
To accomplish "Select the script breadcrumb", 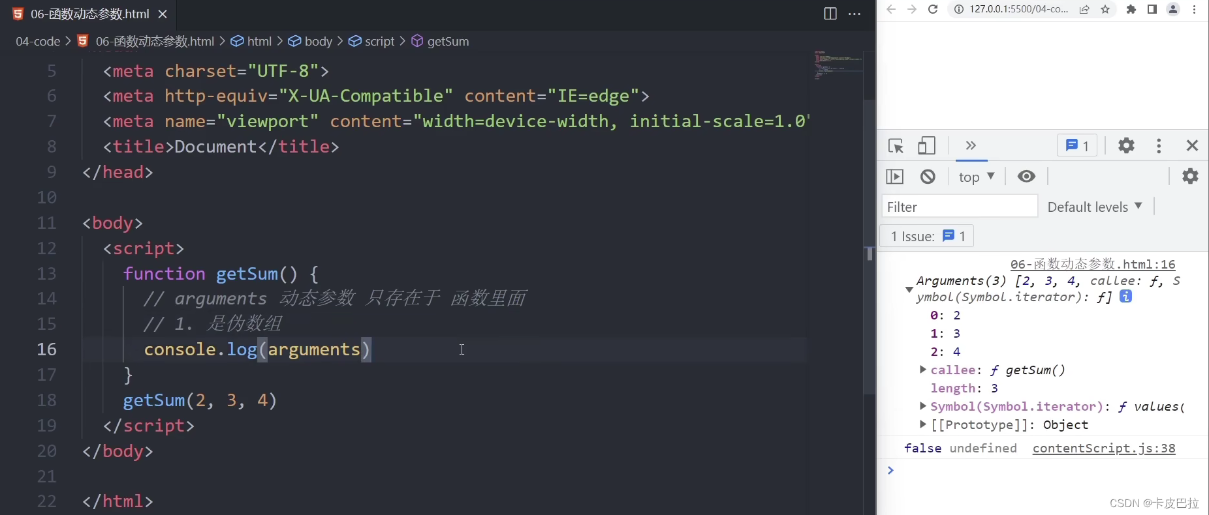I will click(371, 41).
